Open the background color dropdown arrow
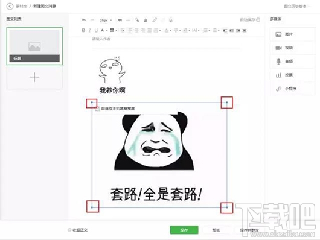This screenshot has height=240, width=320. 117,31
